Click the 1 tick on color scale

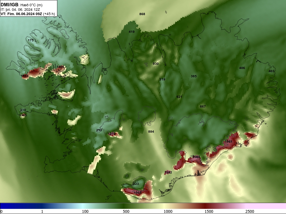(x=42, y=211)
